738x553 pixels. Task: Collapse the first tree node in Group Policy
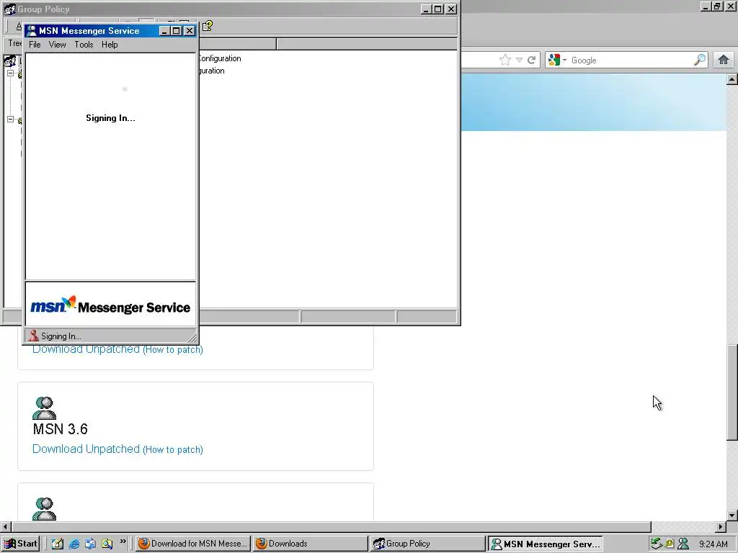pyautogui.click(x=10, y=73)
